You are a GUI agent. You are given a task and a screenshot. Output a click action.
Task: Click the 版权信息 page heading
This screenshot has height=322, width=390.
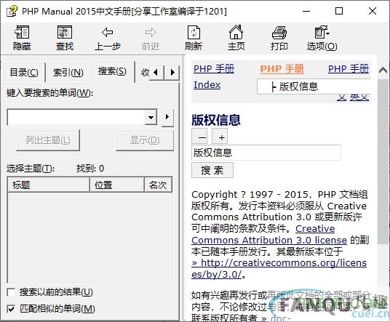pos(216,120)
